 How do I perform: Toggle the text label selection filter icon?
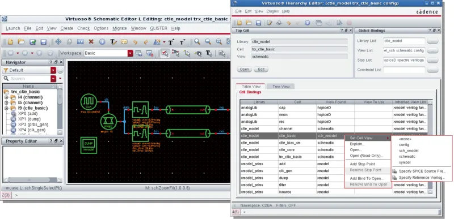[208, 53]
